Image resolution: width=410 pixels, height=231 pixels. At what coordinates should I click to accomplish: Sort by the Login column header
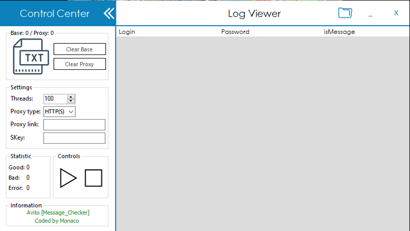point(127,32)
